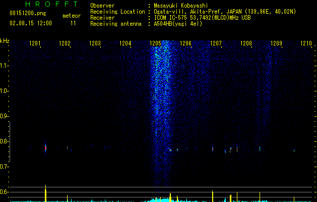The width and height of the screenshot is (317, 202).
Task: Click the 1209 time axis label
Action: 276,43
